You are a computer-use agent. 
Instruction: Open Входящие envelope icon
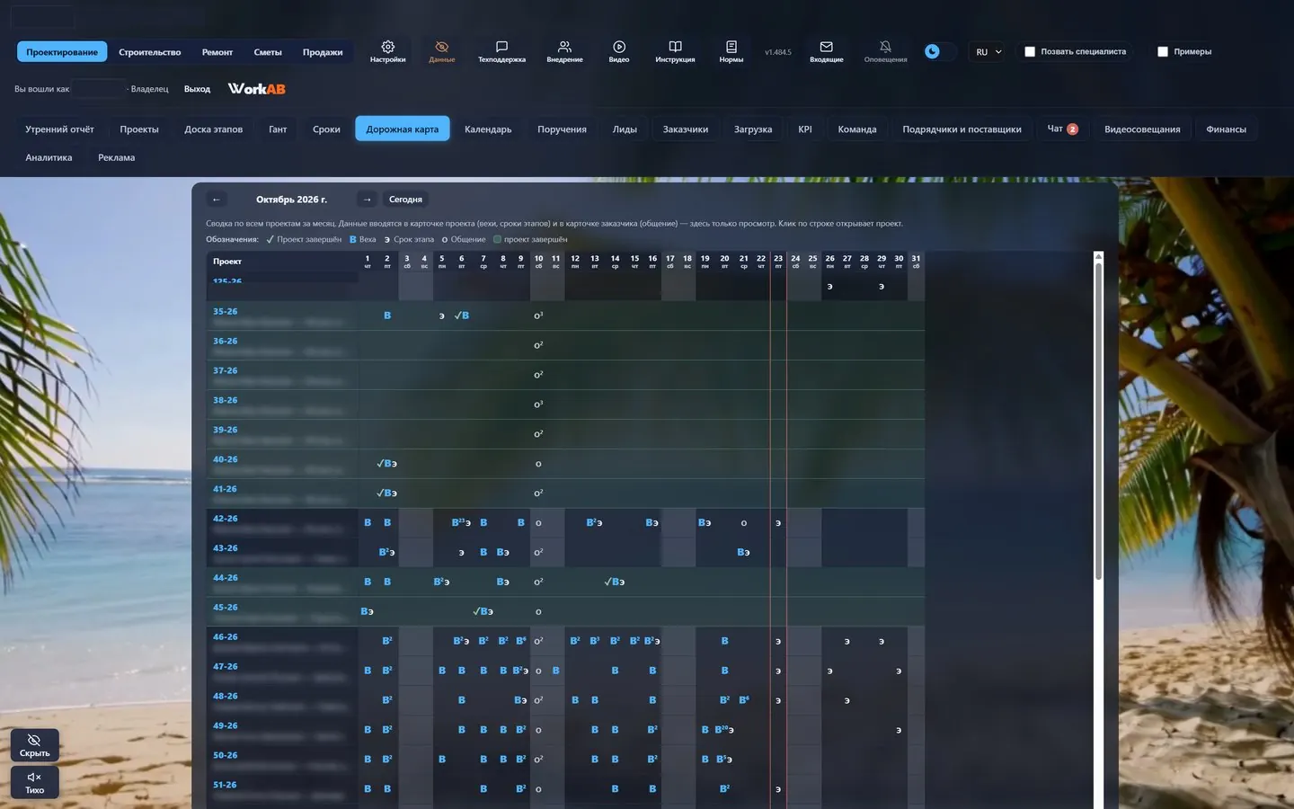(826, 51)
